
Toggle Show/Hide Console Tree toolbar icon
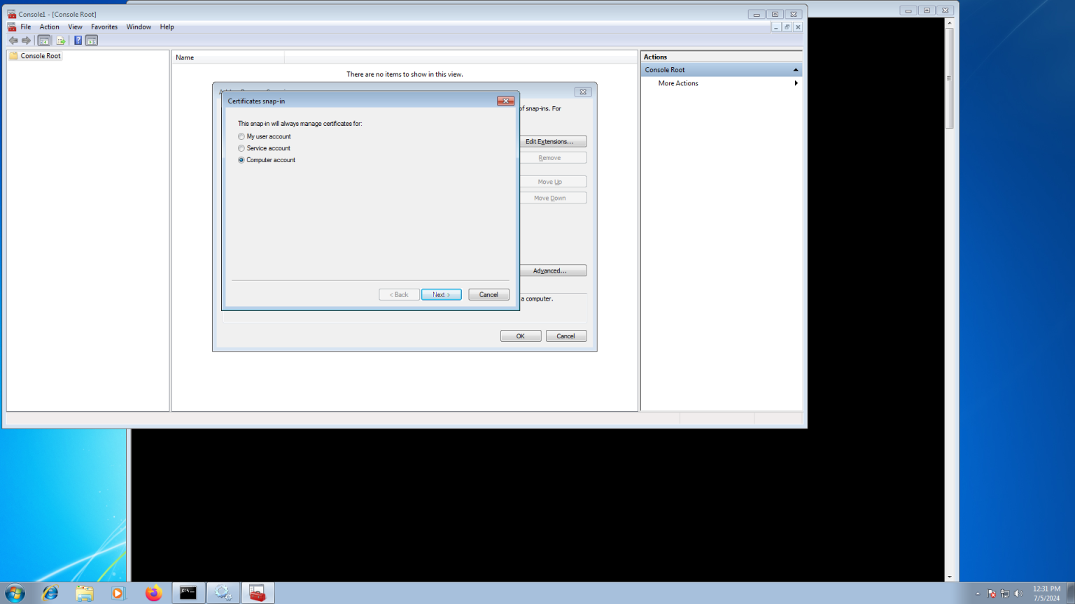coord(44,41)
